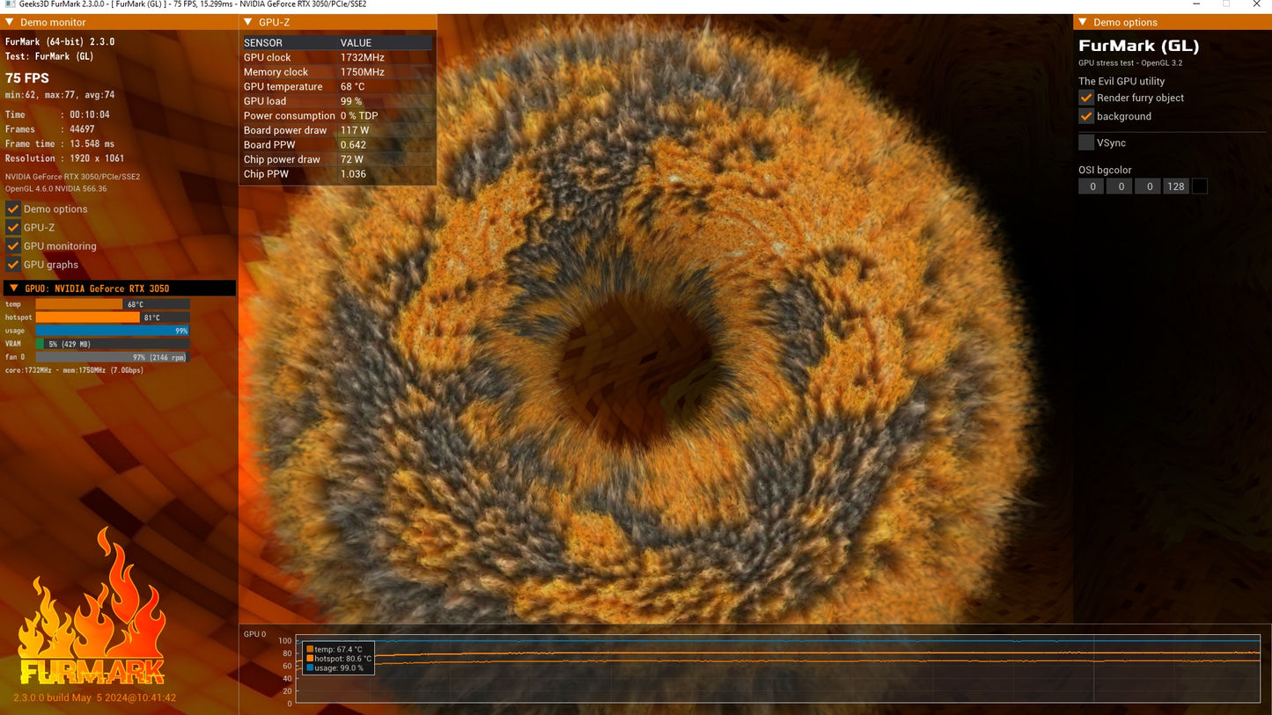The image size is (1272, 715).
Task: Click the hotspot bar showing 81°C
Action: (113, 317)
